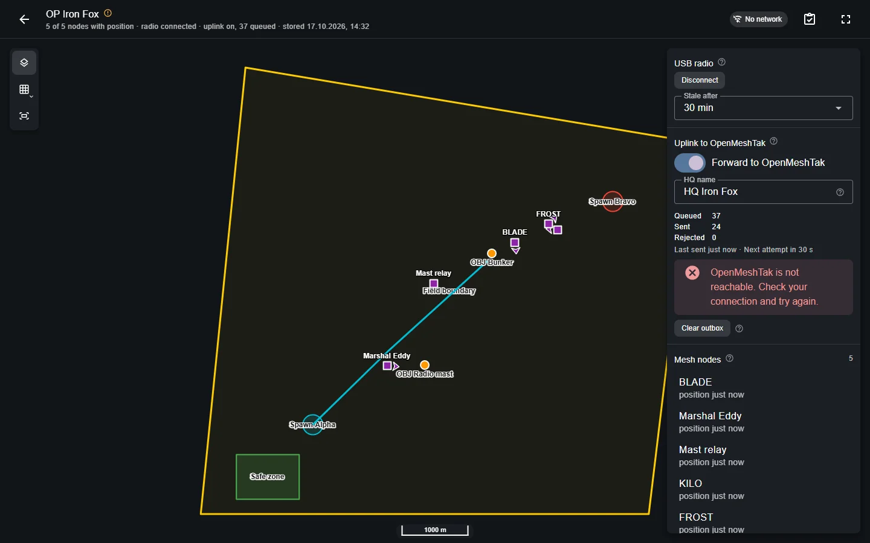Click the 'Last sent just now' status text

tap(705, 250)
